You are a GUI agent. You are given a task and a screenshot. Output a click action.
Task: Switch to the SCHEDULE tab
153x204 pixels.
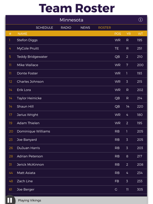click(x=44, y=28)
